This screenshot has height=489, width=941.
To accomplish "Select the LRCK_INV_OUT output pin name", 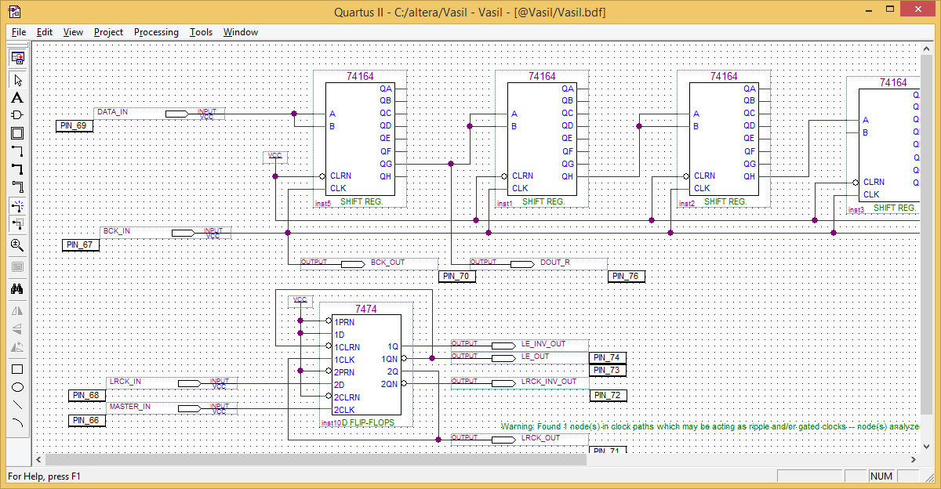I will [549, 381].
